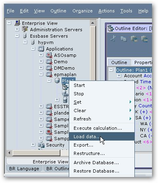Click the Administration Servers icon

(x=25, y=29)
